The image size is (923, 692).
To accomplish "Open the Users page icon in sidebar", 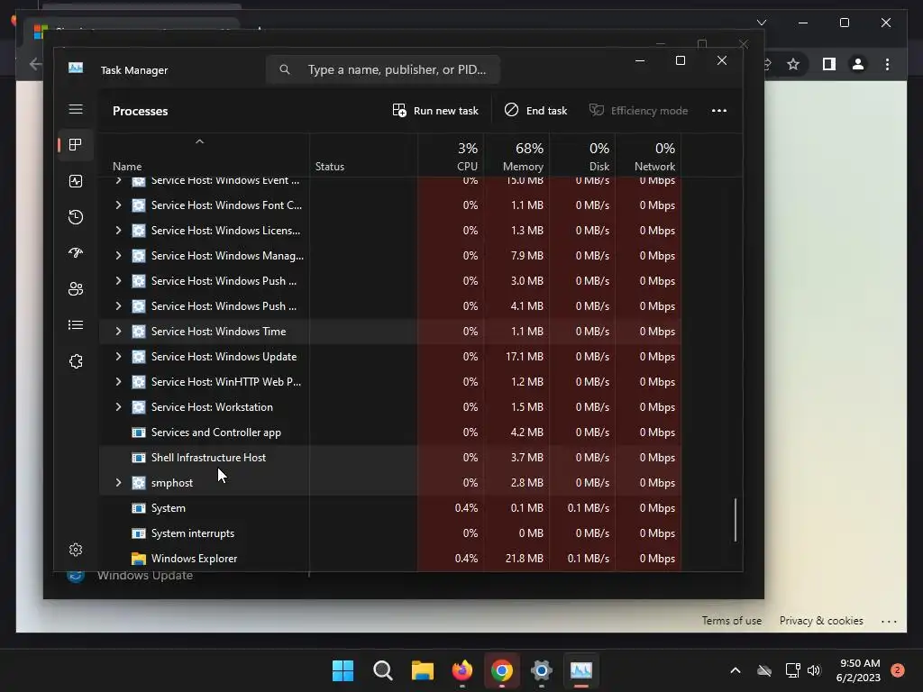I will 76,289.
